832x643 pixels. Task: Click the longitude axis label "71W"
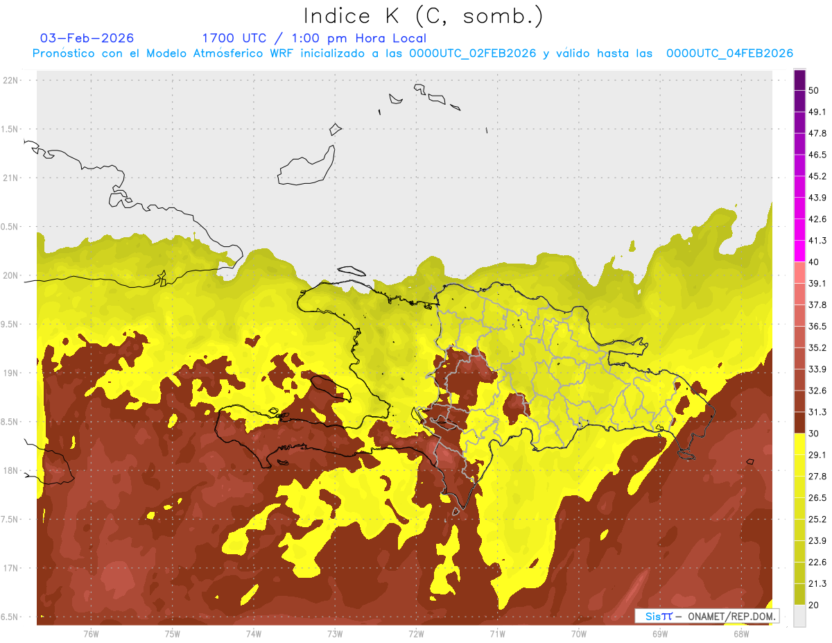[497, 633]
